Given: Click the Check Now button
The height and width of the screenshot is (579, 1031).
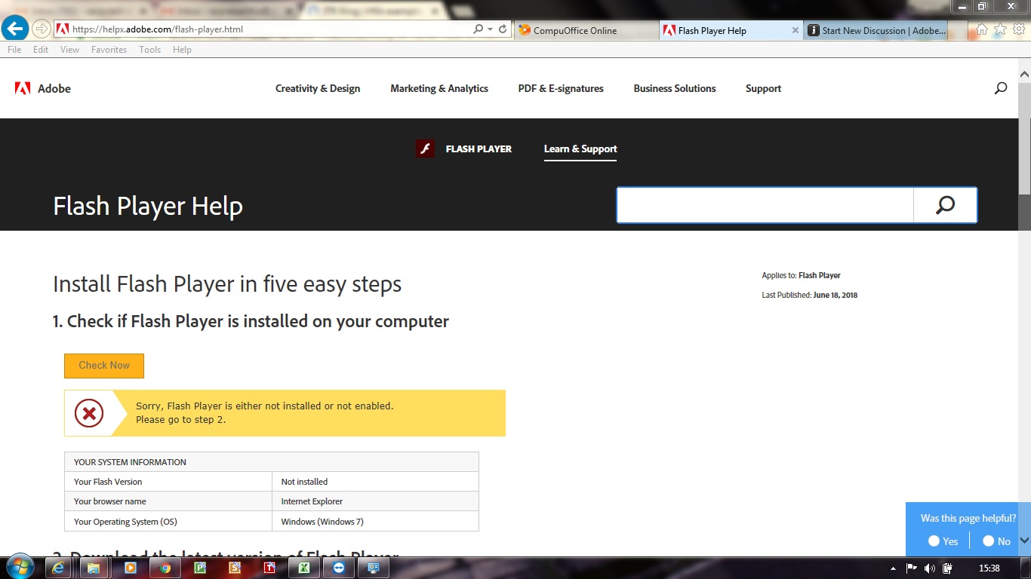Looking at the screenshot, I should pos(104,366).
